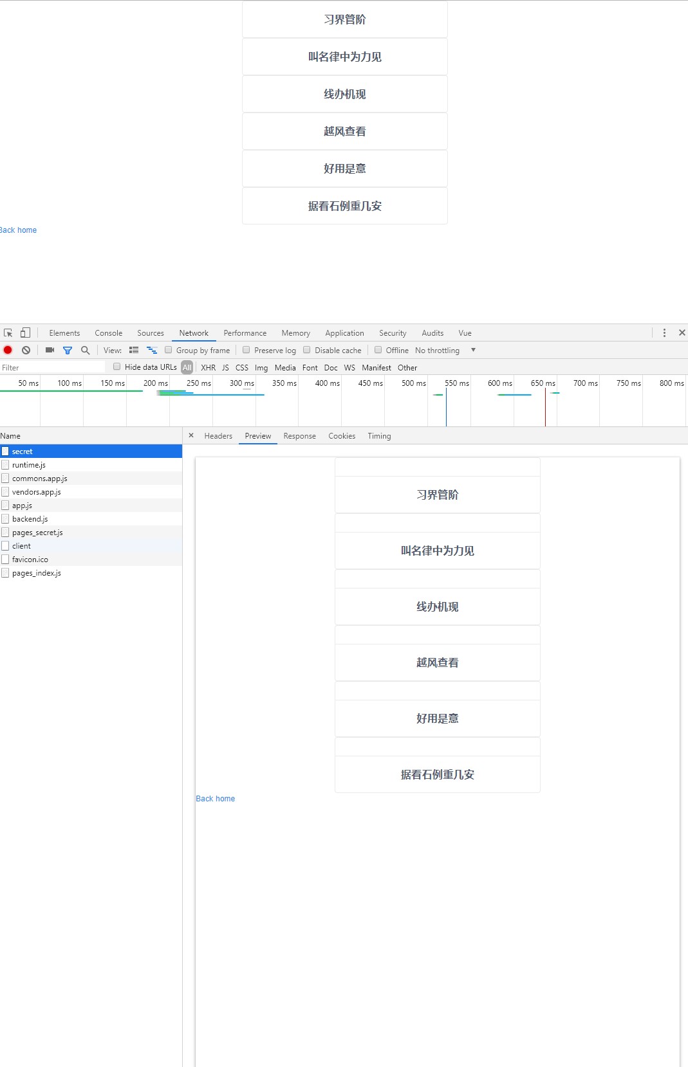688x1067 pixels.
Task: Enable Group by frame checkbox
Action: tap(169, 350)
